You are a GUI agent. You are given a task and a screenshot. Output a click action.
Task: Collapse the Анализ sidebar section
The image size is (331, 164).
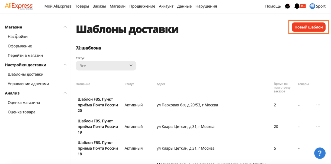[65, 93]
